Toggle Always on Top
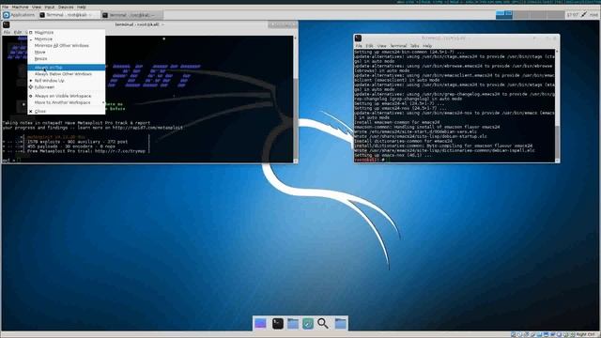 67,68
